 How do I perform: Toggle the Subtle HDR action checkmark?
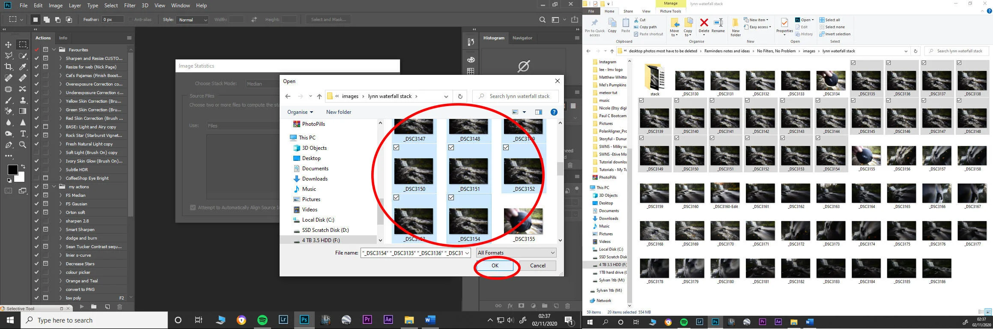[36, 169]
